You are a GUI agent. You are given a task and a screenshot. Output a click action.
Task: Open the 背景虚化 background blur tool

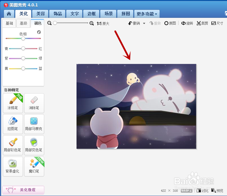click(13, 167)
